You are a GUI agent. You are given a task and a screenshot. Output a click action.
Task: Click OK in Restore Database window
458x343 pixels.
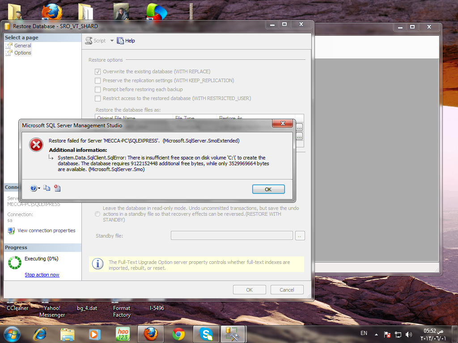(250, 290)
